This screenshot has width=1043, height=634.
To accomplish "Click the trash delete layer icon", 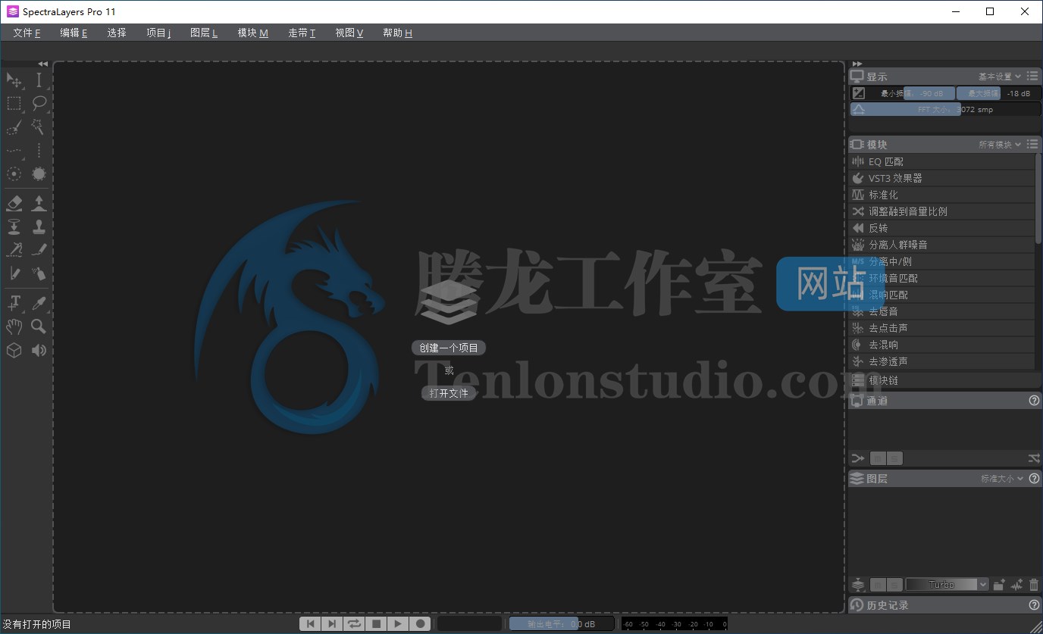I will (x=1034, y=585).
